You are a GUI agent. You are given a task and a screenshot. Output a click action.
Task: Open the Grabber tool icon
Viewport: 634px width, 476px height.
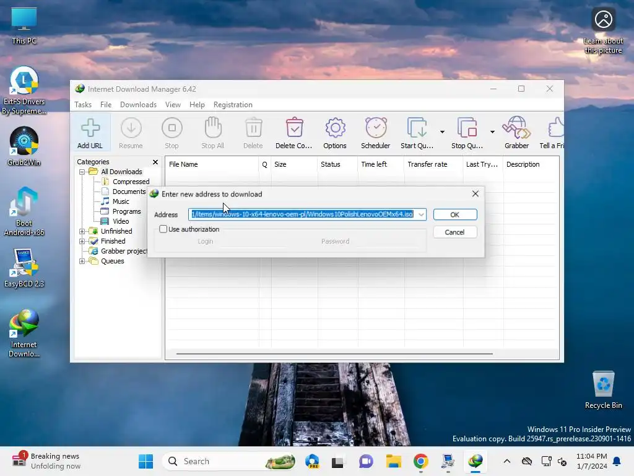click(517, 133)
